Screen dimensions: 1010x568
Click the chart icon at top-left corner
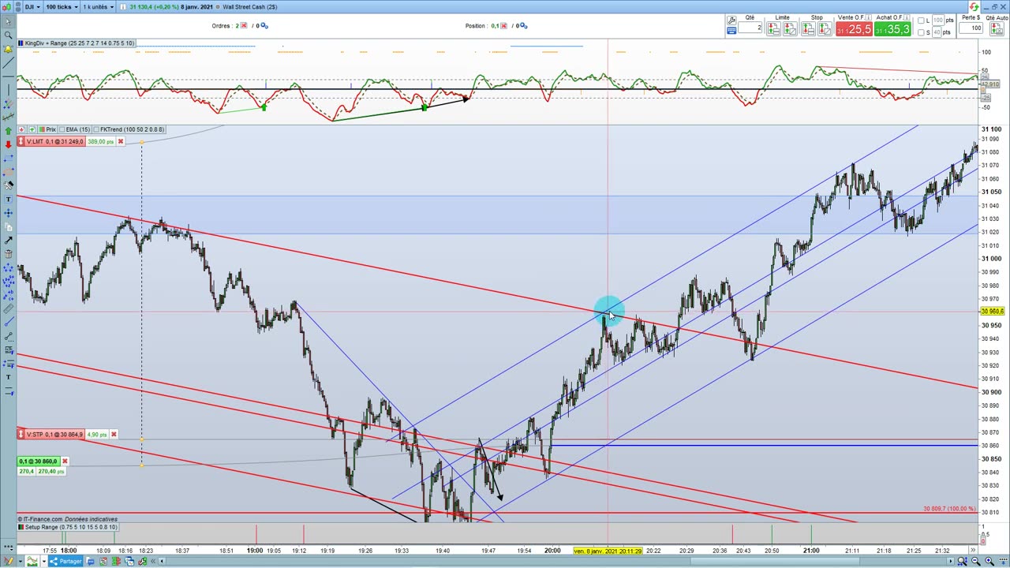(7, 6)
